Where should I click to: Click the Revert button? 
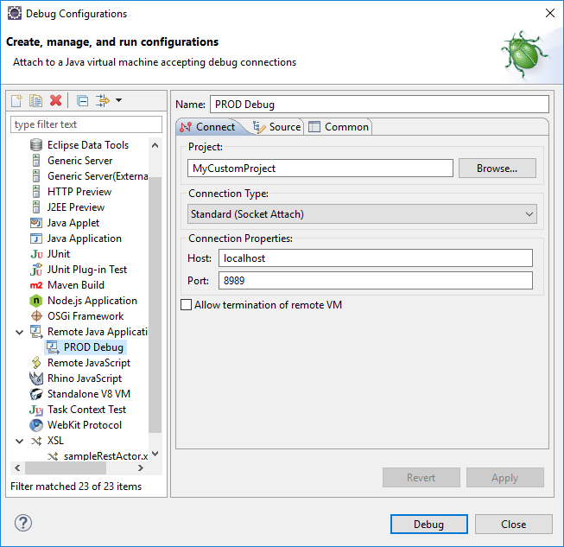point(421,478)
